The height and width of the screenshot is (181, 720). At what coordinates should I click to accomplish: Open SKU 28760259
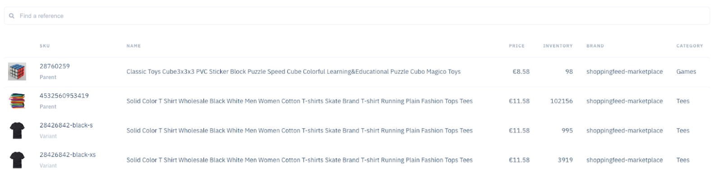pyautogui.click(x=55, y=66)
